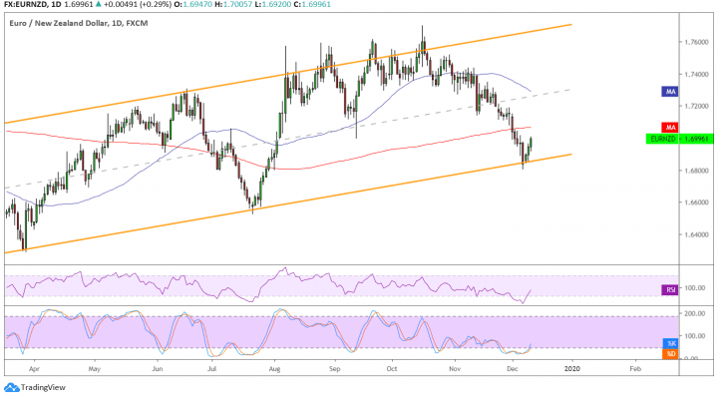Click the 1.72000 price axis value
Viewport: 718px width, 398px height.
point(696,107)
